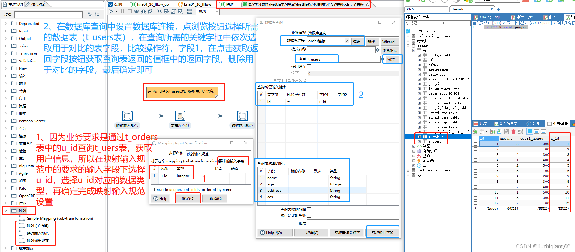This screenshot has width=575, height=252.
Task: Switch the SQLyog result to text view
Action: [543, 131]
